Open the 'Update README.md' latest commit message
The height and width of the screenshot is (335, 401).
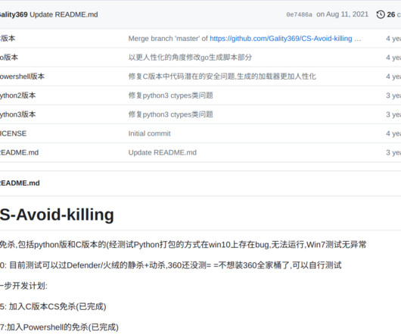click(64, 14)
